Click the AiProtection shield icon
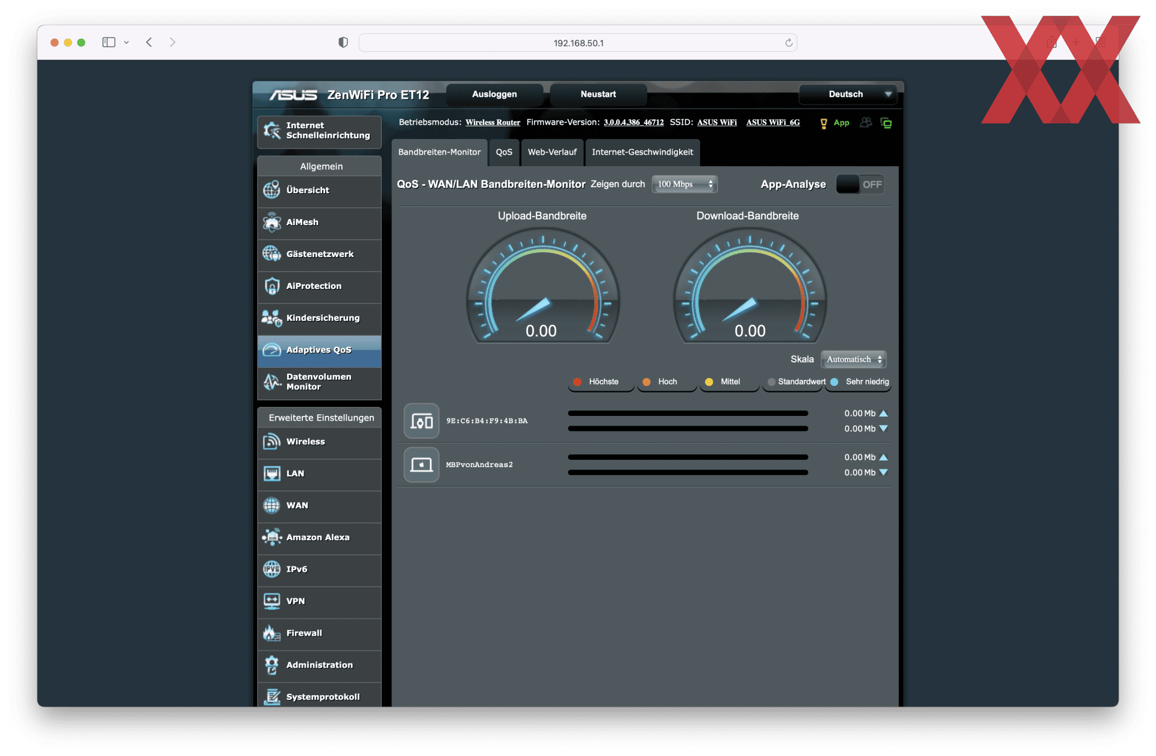This screenshot has height=756, width=1156. coord(272,286)
